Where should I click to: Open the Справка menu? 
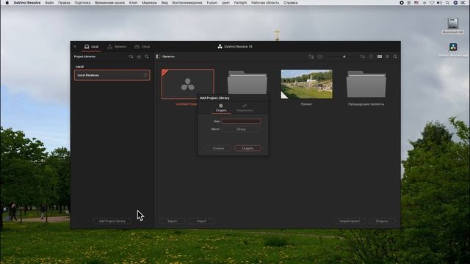pyautogui.click(x=291, y=3)
